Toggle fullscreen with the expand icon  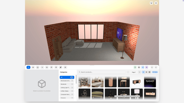(x=156, y=3)
